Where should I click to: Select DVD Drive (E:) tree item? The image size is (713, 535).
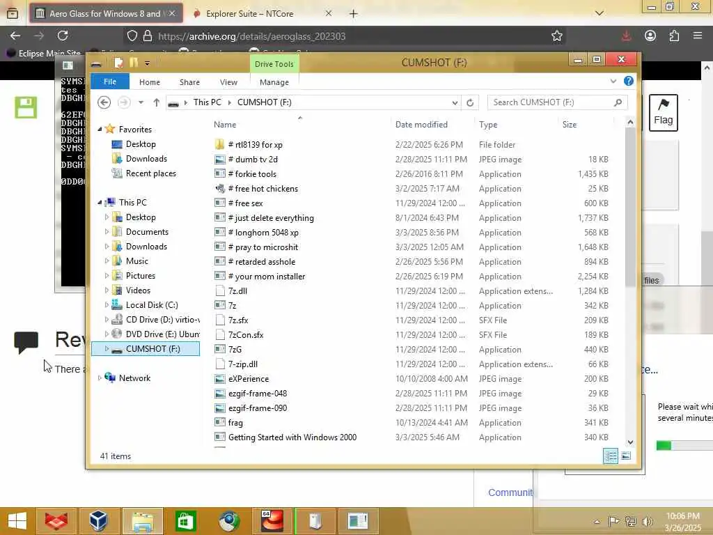(155, 334)
